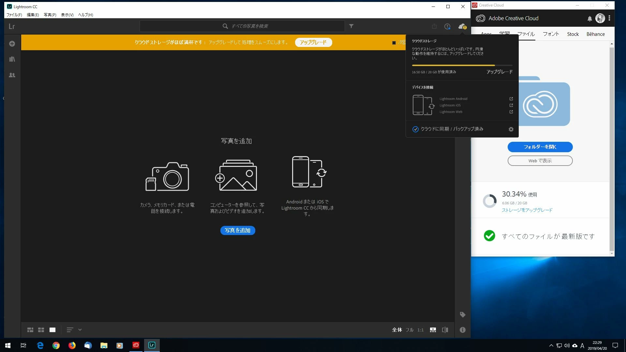This screenshot has height=352, width=626.
Task: Click the cloud sync status icon
Action: pos(462,26)
